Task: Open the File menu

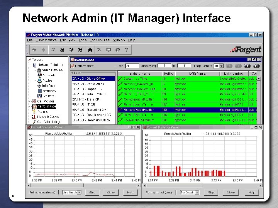Action: click(x=30, y=40)
